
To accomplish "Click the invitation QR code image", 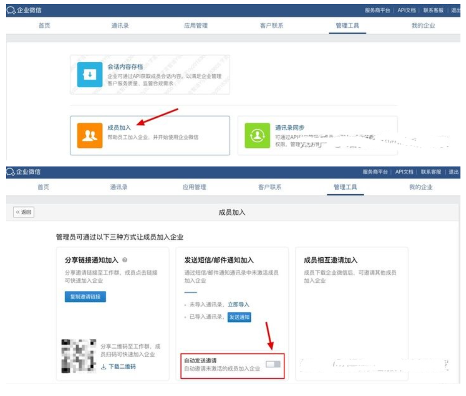I will click(x=79, y=356).
